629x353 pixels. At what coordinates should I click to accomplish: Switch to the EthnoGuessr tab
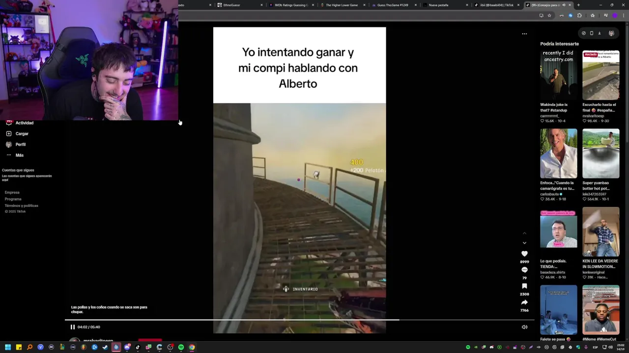[238, 5]
